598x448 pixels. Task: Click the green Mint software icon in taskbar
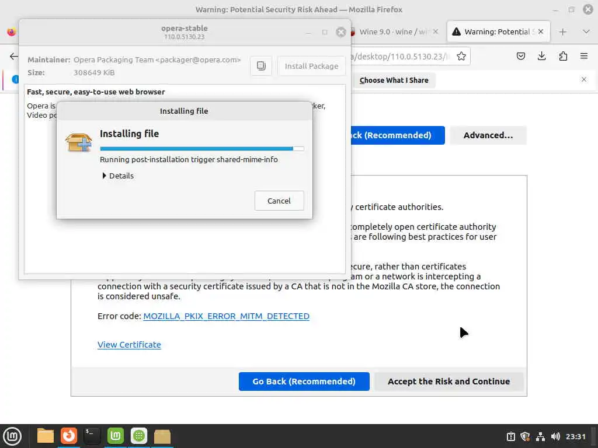tap(115, 436)
